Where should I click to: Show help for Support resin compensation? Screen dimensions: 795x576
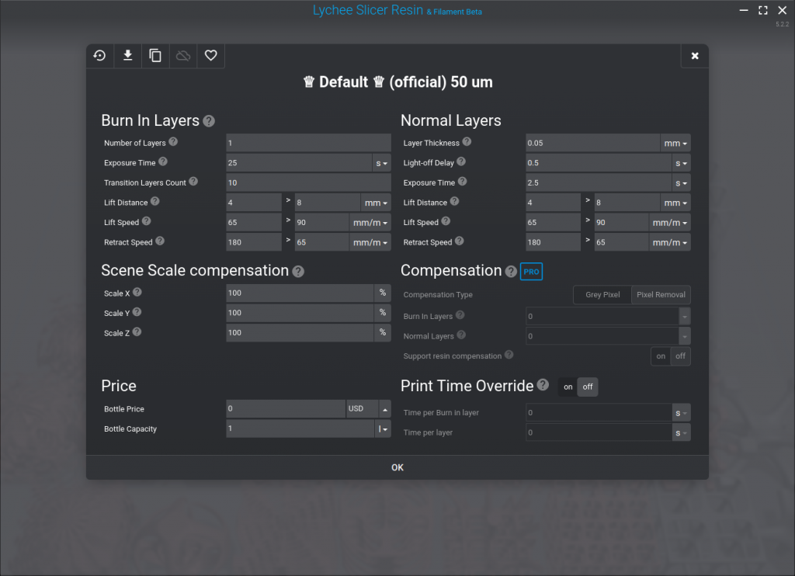tap(509, 355)
